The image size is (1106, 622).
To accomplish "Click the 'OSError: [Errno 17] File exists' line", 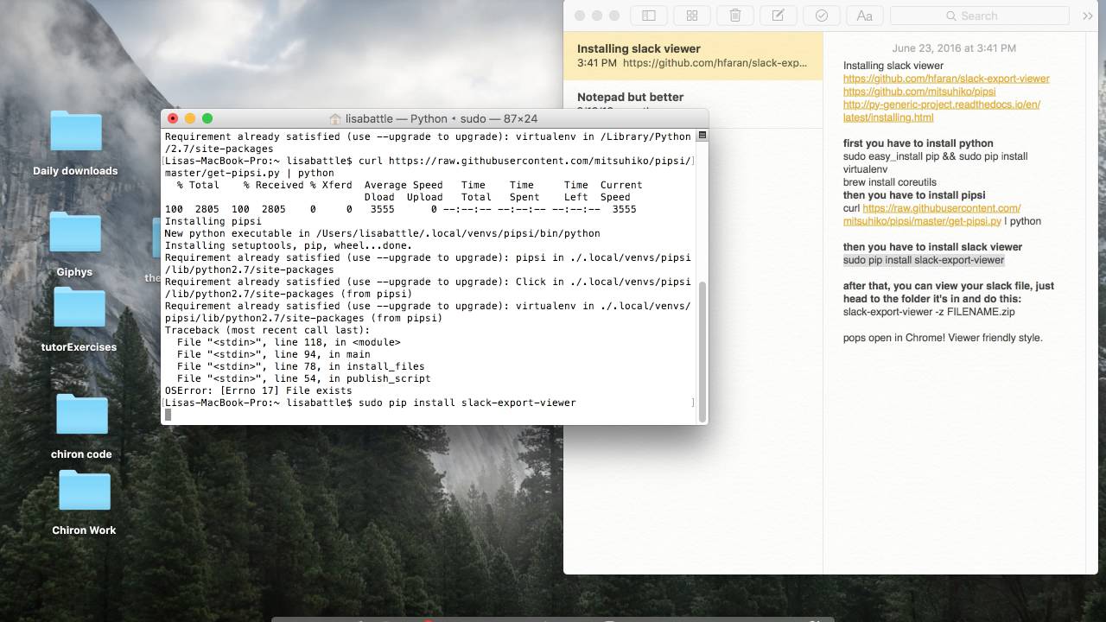I will point(258,390).
